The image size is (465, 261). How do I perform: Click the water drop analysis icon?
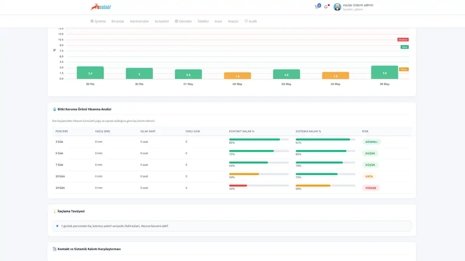click(x=54, y=109)
